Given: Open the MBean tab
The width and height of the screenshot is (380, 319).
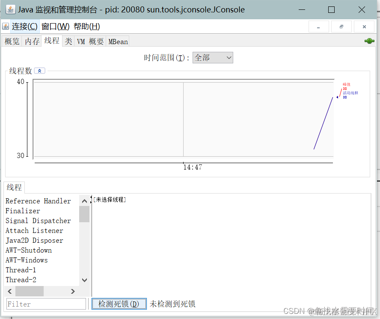Looking at the screenshot, I should coord(118,41).
